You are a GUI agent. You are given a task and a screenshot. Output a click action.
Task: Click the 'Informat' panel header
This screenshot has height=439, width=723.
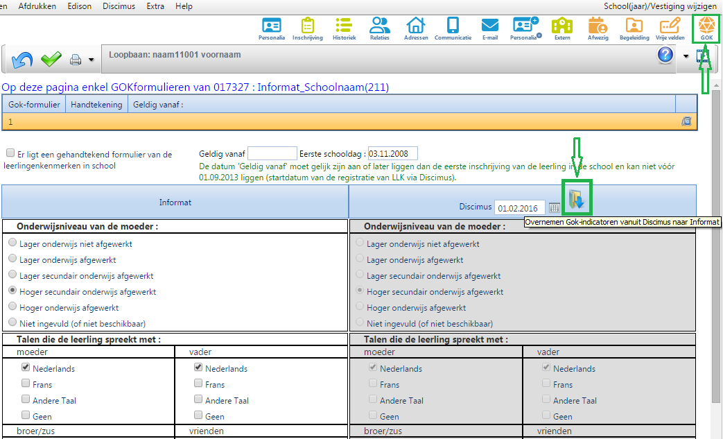175,202
